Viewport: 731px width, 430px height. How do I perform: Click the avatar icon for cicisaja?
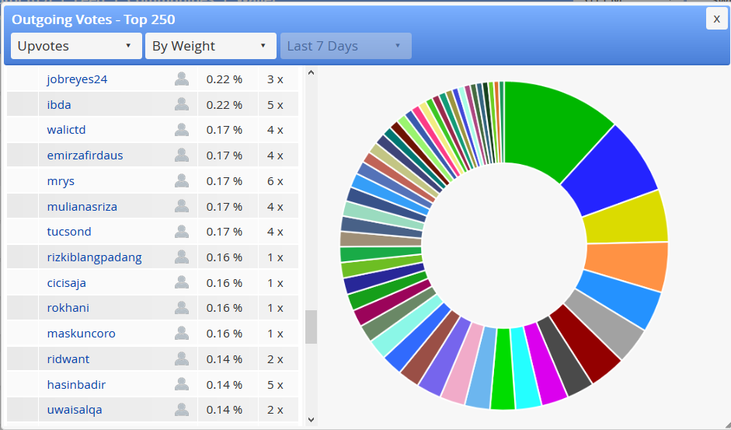click(x=182, y=282)
